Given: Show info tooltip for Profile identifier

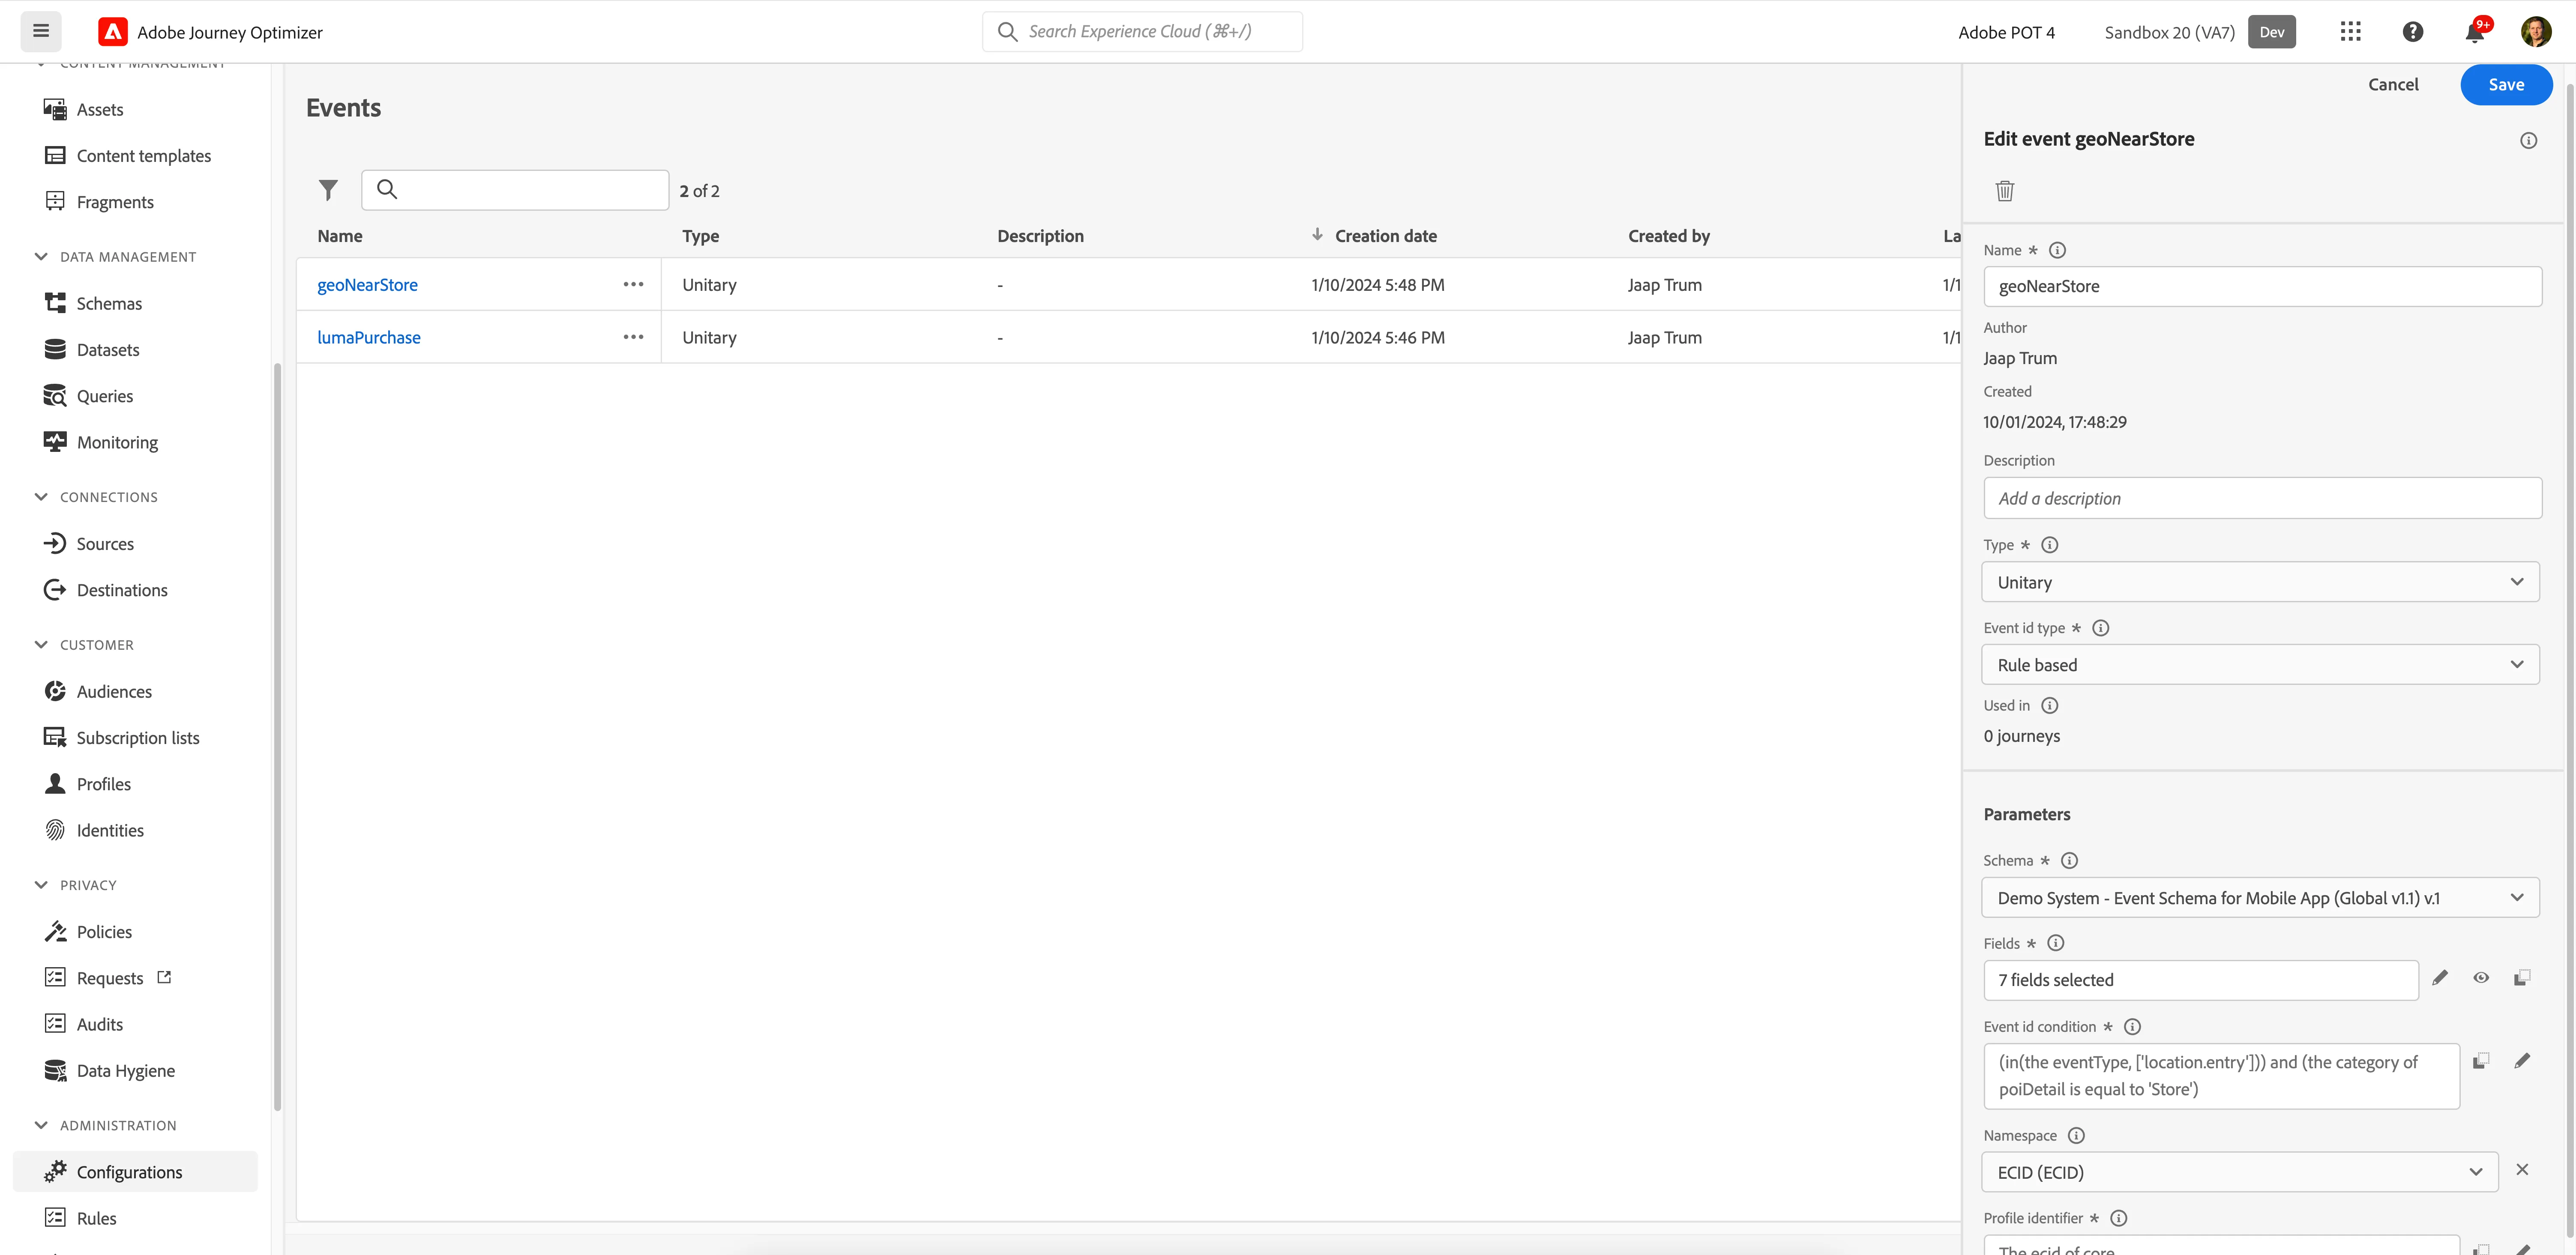Looking at the screenshot, I should coord(2118,1219).
